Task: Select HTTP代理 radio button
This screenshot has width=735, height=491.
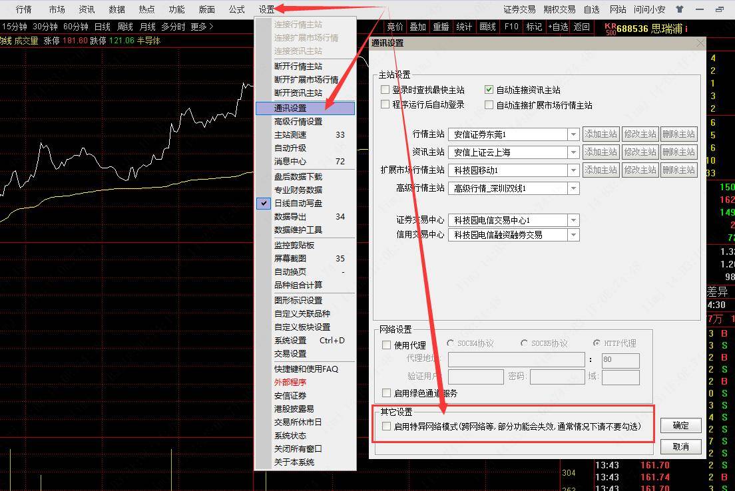Action: coord(597,343)
